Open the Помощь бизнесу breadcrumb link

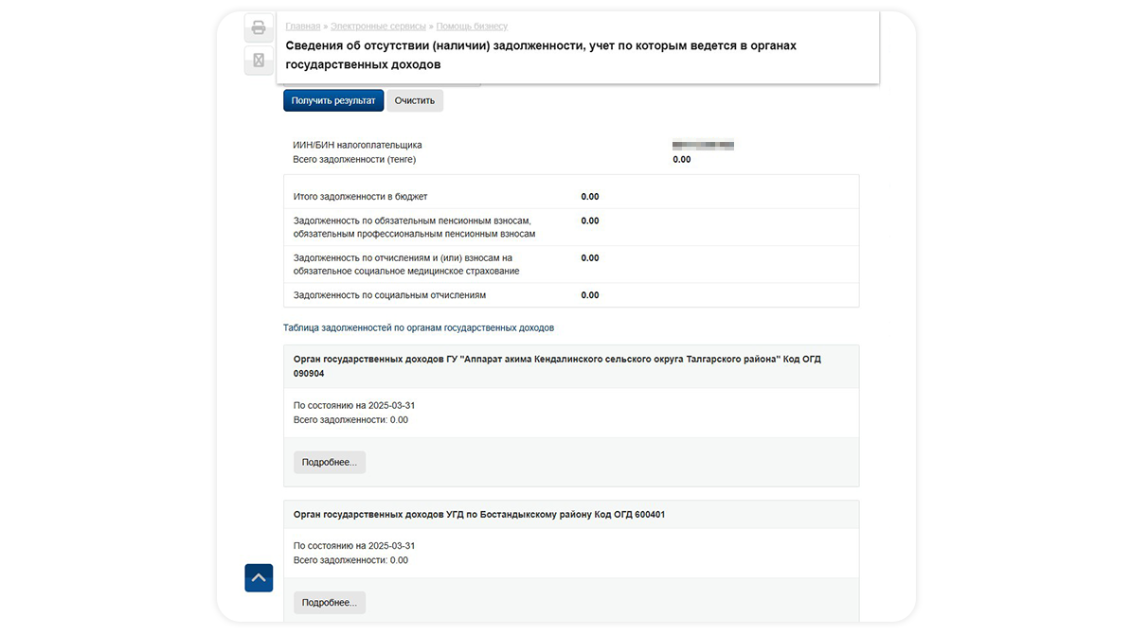(x=472, y=26)
